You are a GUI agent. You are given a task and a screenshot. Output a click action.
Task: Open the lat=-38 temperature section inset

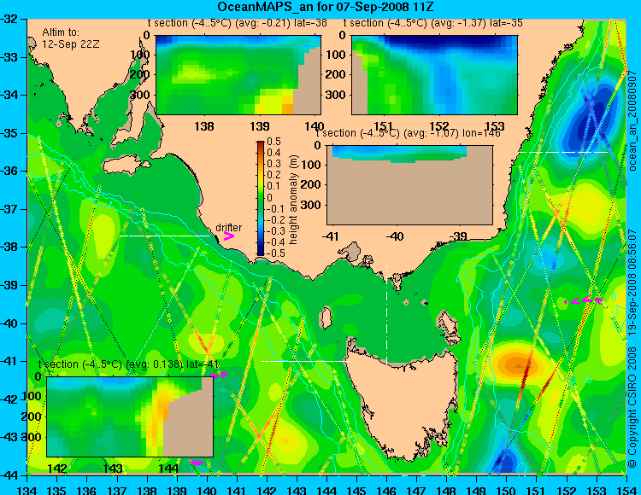pos(238,75)
